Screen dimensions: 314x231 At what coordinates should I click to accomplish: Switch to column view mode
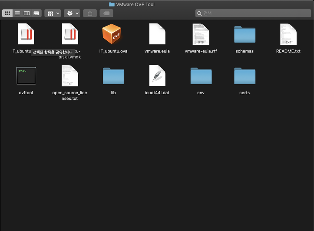(x=27, y=13)
